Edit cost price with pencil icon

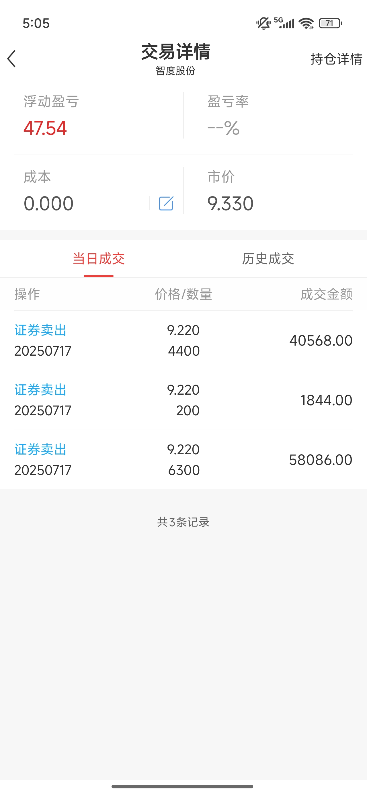point(166,203)
